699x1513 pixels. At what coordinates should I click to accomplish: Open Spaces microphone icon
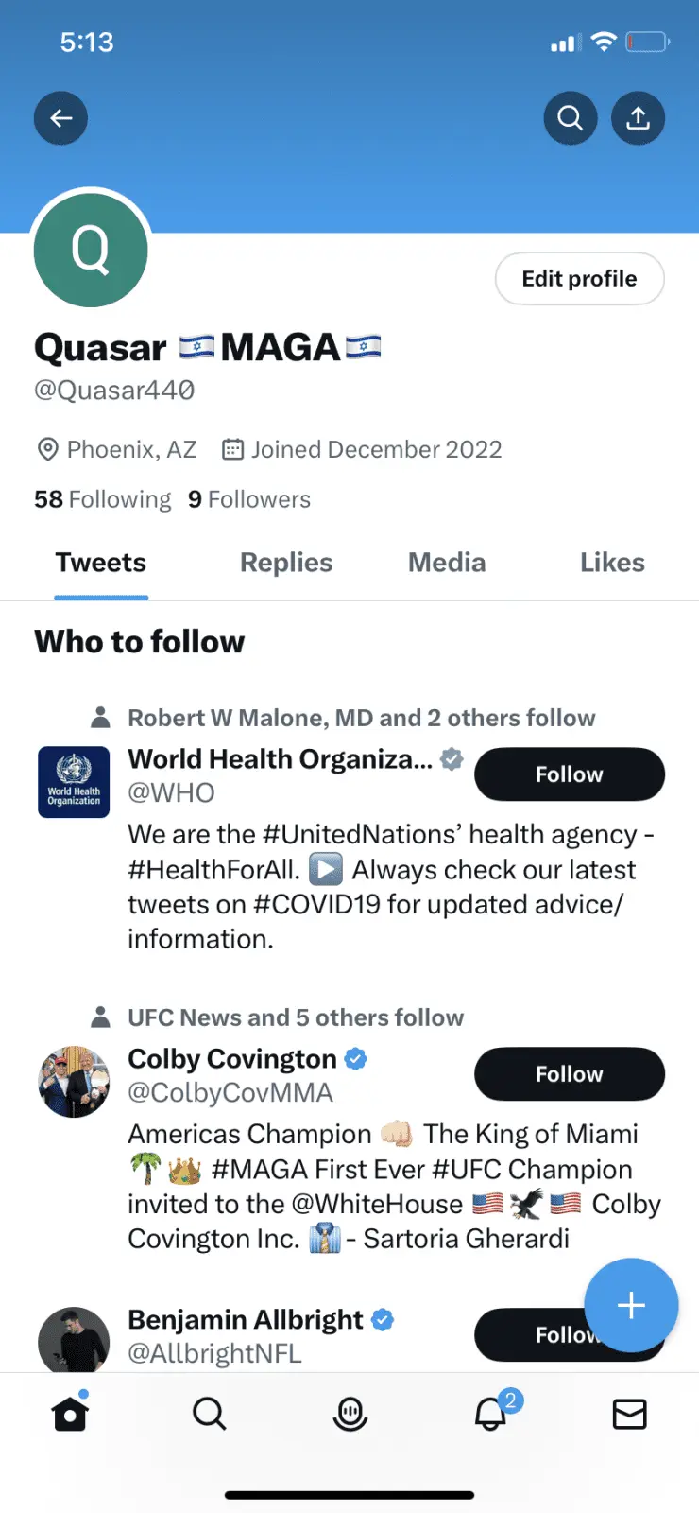pos(349,1414)
